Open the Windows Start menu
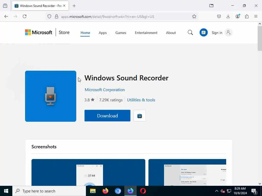This screenshot has width=262, height=196. [x=6, y=191]
